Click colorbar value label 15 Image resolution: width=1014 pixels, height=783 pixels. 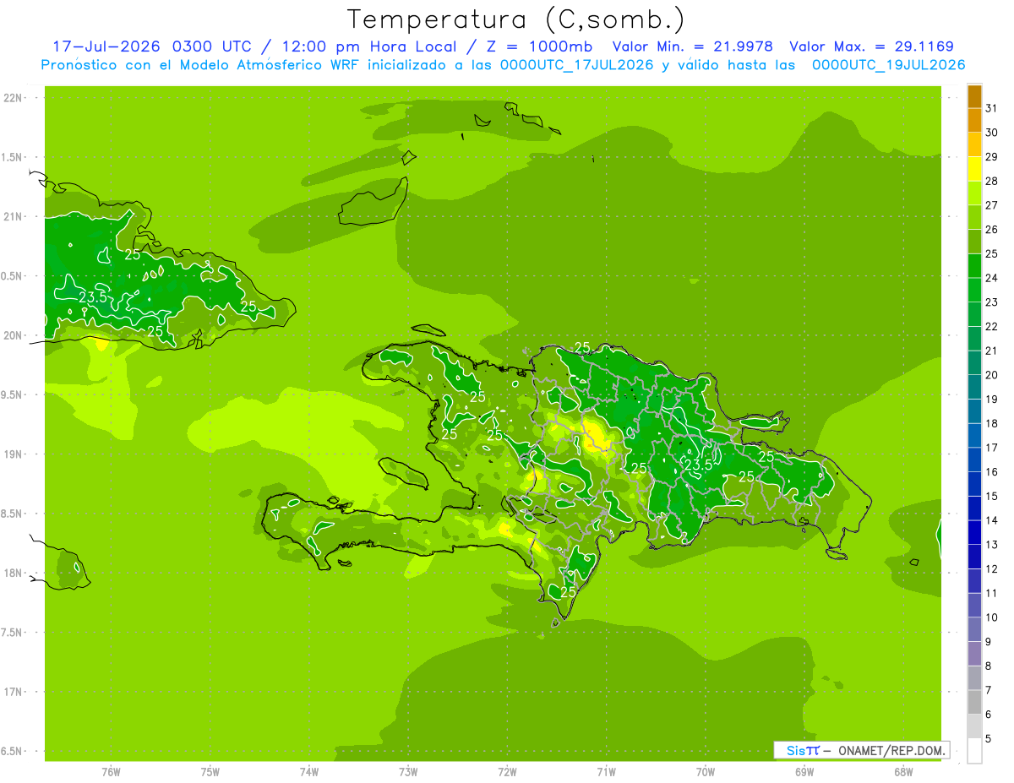tap(992, 496)
